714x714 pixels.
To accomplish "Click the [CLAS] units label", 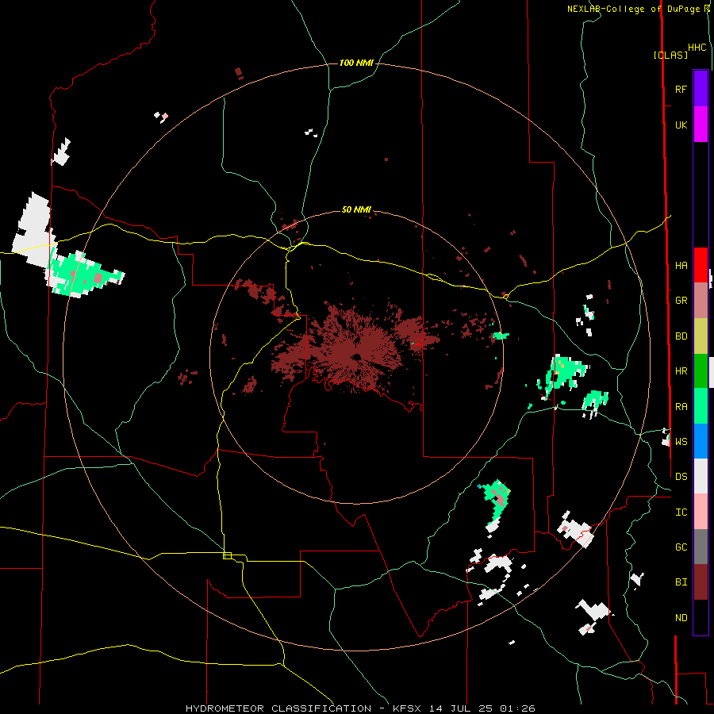I will click(670, 56).
